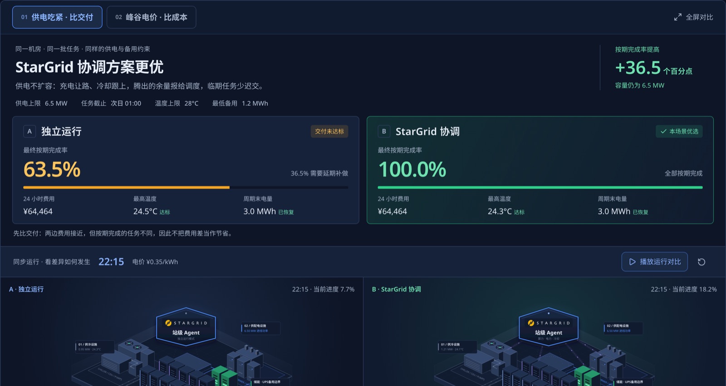The width and height of the screenshot is (726, 386).
Task: Click the B badge next to StarGrid 协调
Action: pyautogui.click(x=384, y=132)
